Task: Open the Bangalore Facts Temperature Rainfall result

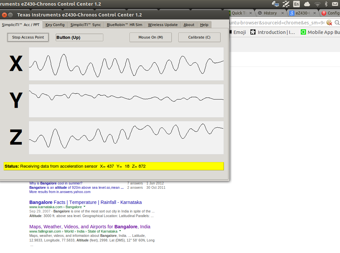Action: click(x=85, y=202)
